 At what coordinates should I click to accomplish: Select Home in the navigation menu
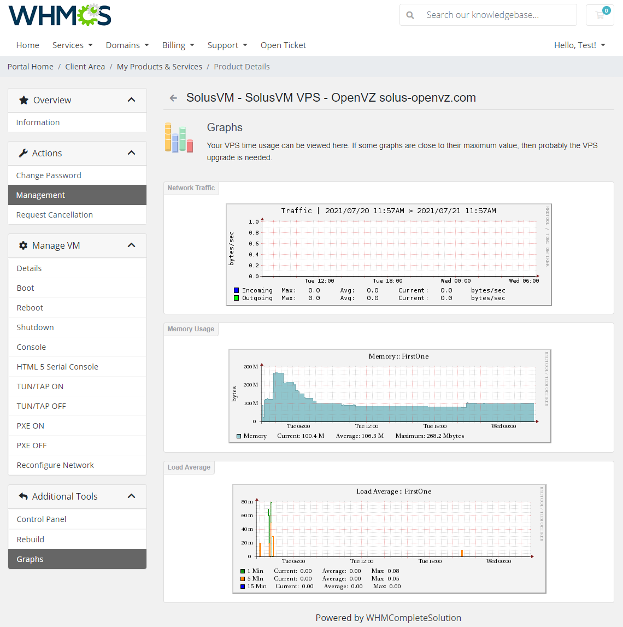(27, 45)
